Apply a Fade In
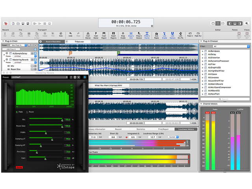 coord(190,34)
